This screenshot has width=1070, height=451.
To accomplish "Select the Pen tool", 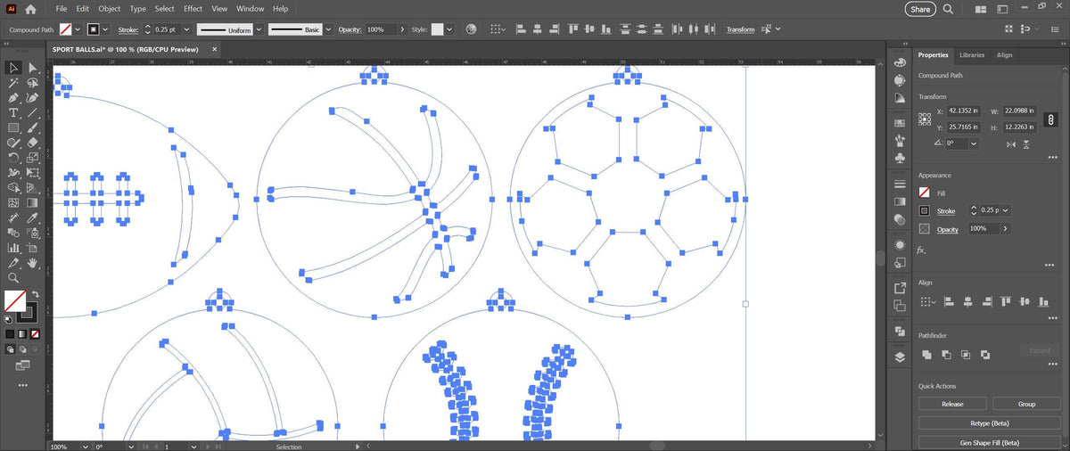I will (x=14, y=98).
